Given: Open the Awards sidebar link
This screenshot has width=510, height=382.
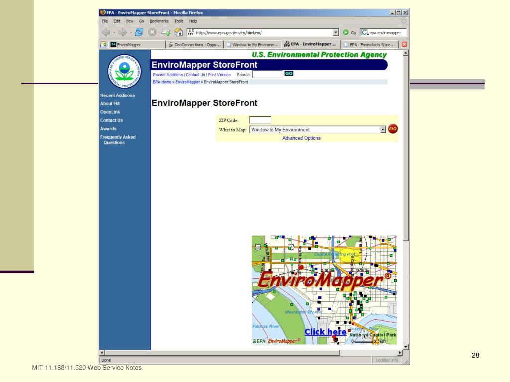Looking at the screenshot, I should coord(108,129).
